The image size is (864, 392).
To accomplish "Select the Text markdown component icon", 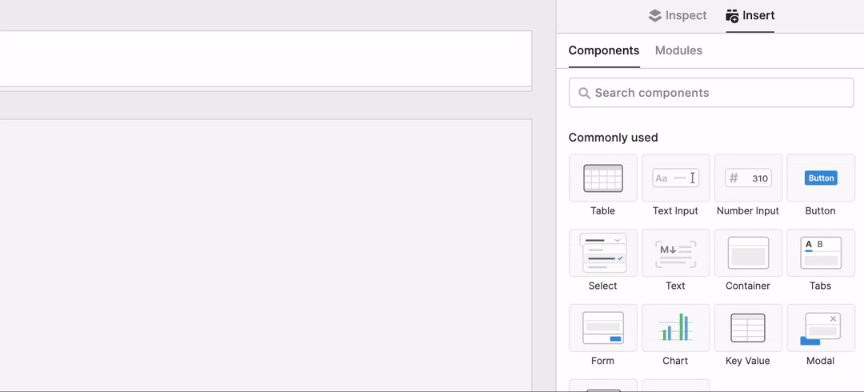I will click(675, 253).
